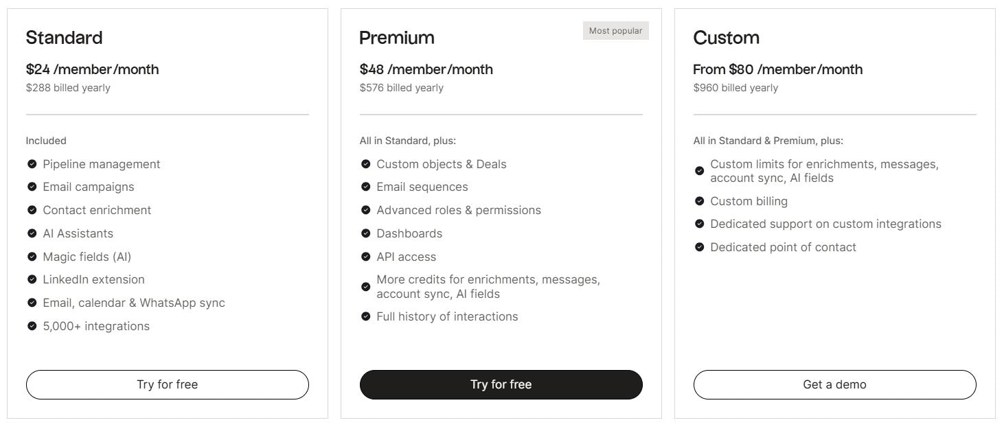The width and height of the screenshot is (1004, 429).
Task: Click checkmark icon beside Custom objects & Deals
Action: coord(365,164)
